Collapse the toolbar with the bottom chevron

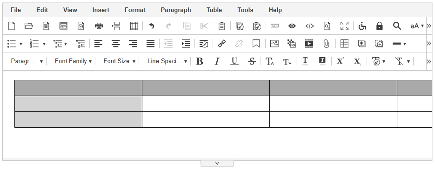click(217, 163)
